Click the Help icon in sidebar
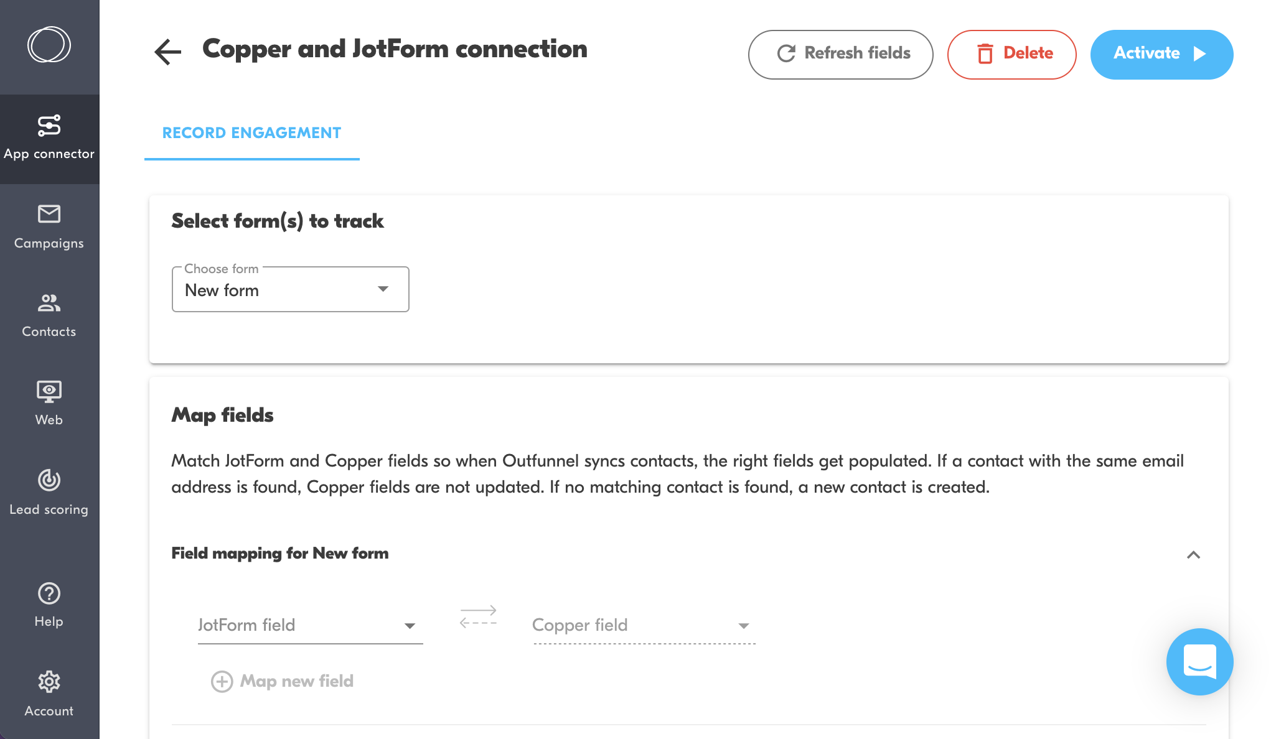 click(49, 594)
